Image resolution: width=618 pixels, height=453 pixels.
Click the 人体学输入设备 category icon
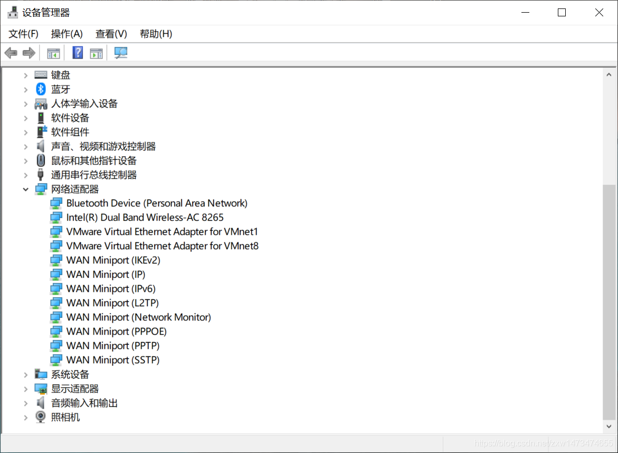(x=41, y=103)
